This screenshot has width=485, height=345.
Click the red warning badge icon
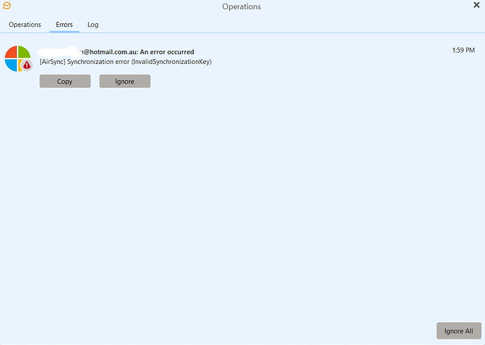coord(27,65)
